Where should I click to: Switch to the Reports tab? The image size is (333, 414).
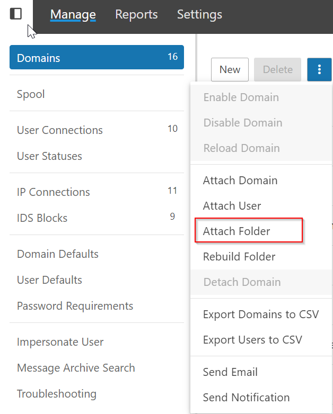point(136,14)
